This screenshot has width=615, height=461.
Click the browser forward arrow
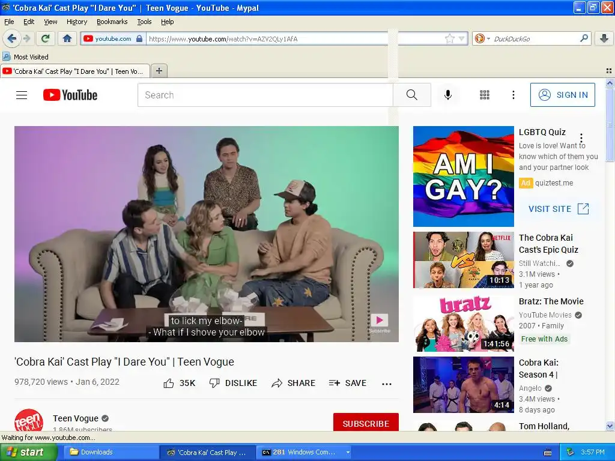click(27, 38)
